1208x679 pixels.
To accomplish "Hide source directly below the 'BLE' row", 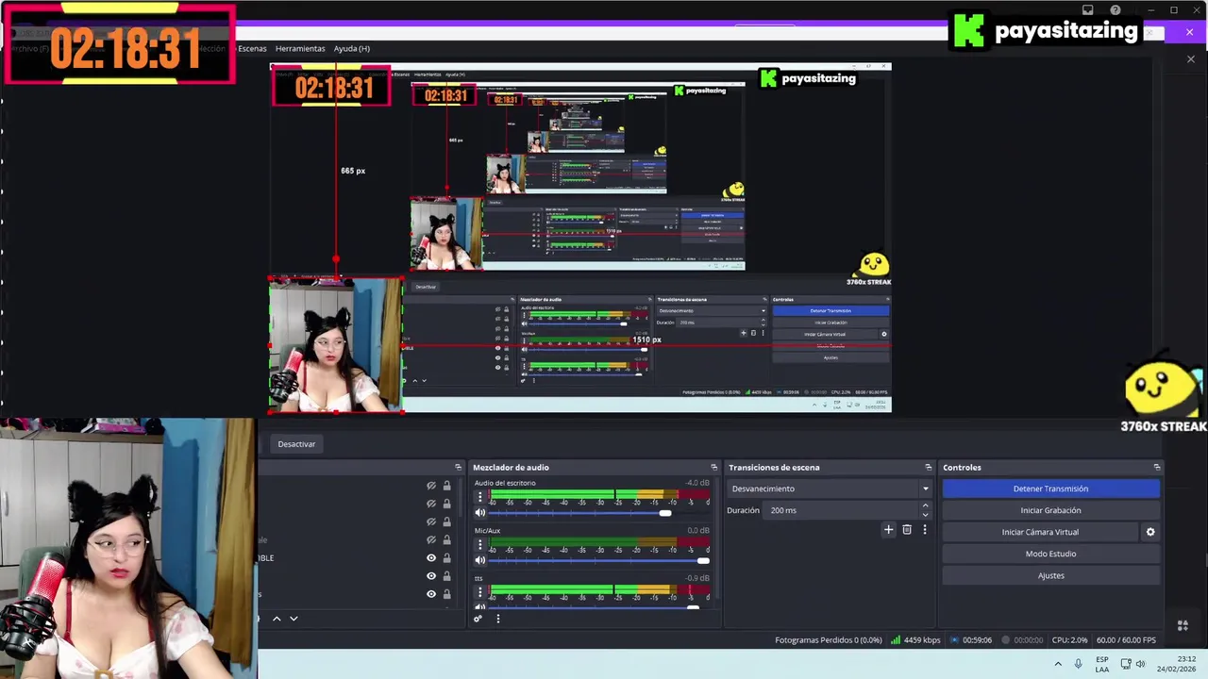I will coord(431,576).
